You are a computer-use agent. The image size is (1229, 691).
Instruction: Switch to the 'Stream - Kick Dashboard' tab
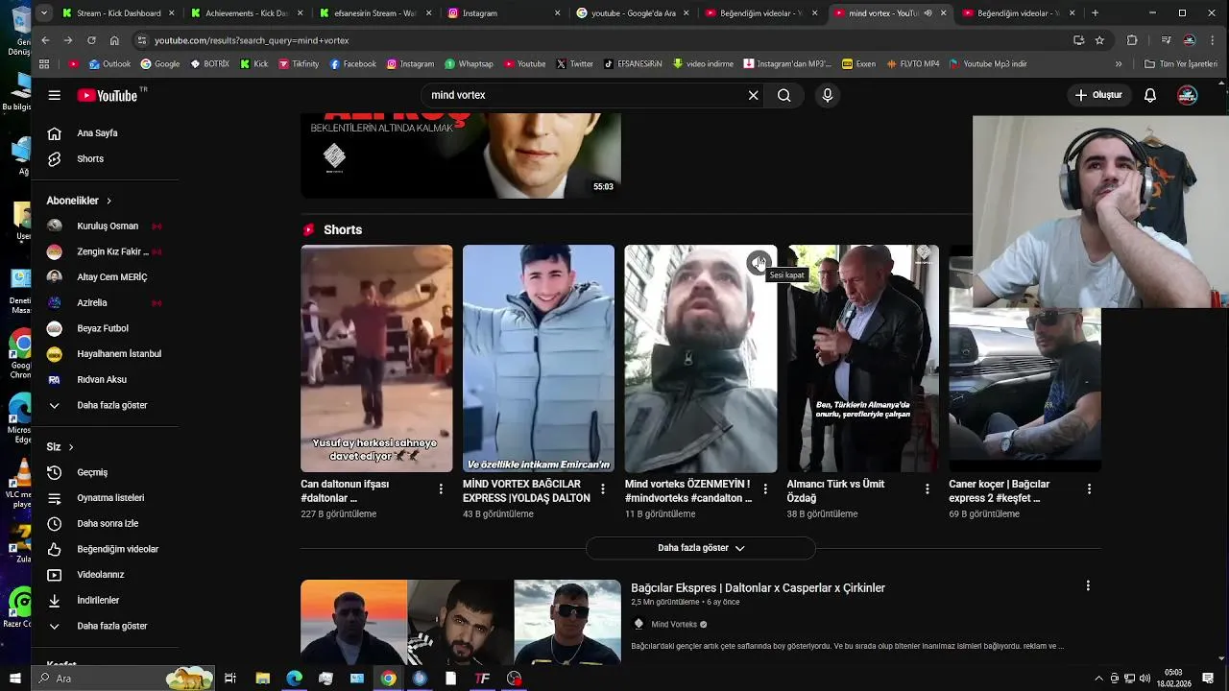coord(118,13)
